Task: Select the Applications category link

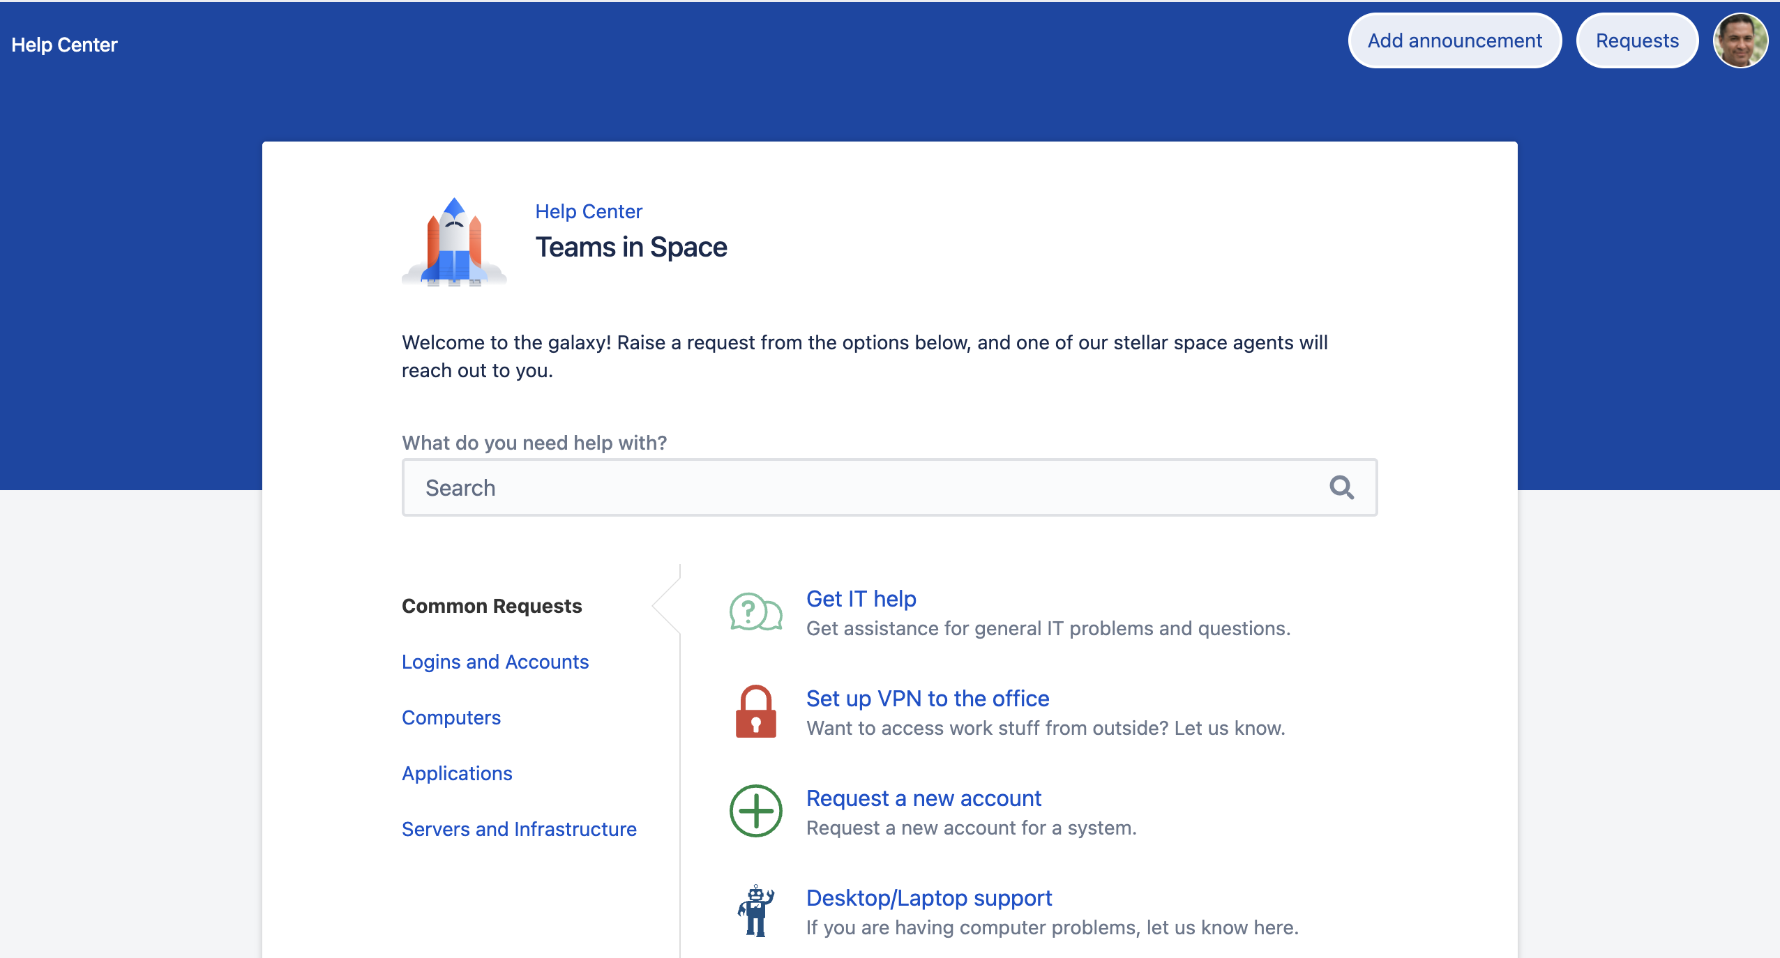Action: pyautogui.click(x=458, y=773)
